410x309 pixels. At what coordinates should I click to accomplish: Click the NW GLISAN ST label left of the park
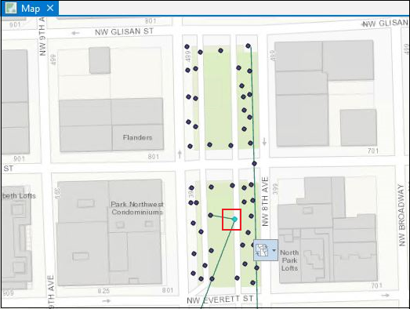coord(124,31)
